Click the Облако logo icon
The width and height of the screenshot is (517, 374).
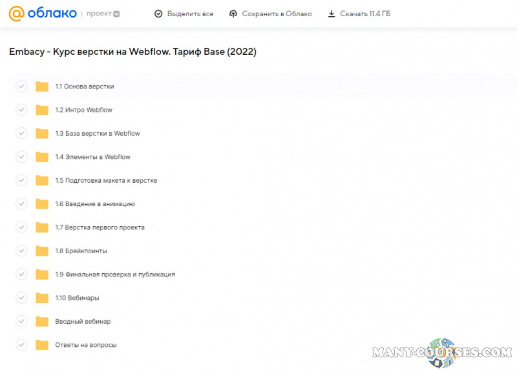pos(16,14)
